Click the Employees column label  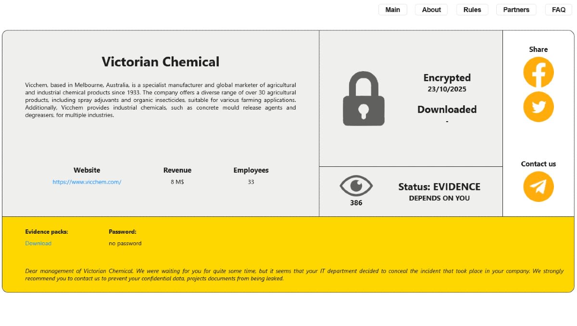coord(251,170)
